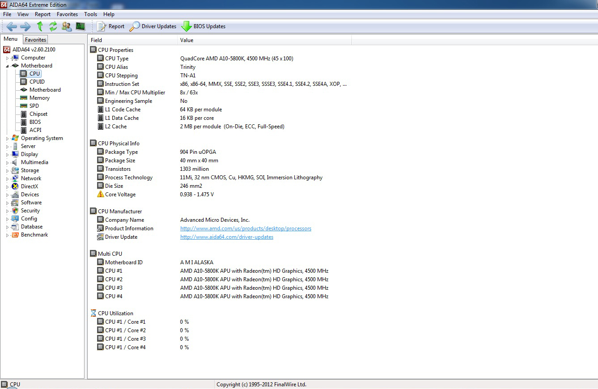Viewport: 598px width, 389px height.
Task: Open the Software category in tree
Action: [x=27, y=203]
